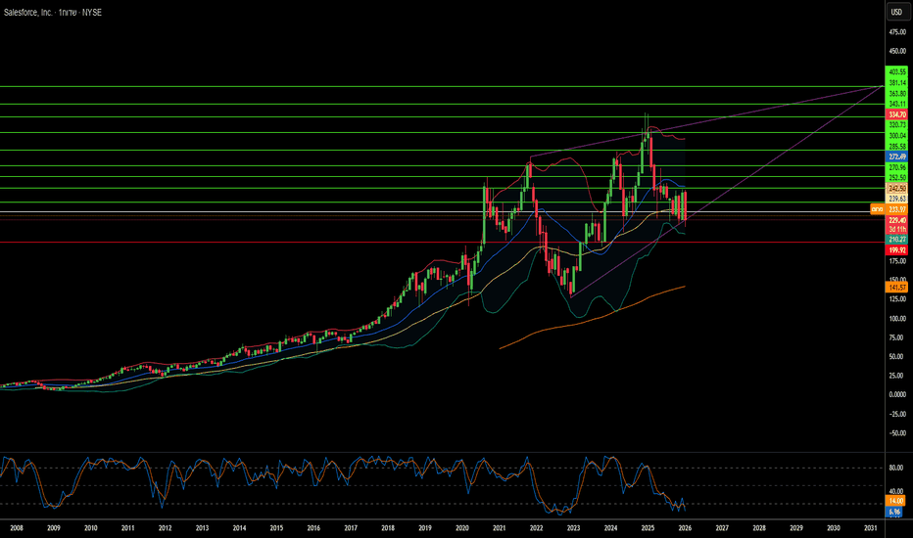Click the red 199.92 support label
Screen dimensions: 913x538
[x=896, y=250]
